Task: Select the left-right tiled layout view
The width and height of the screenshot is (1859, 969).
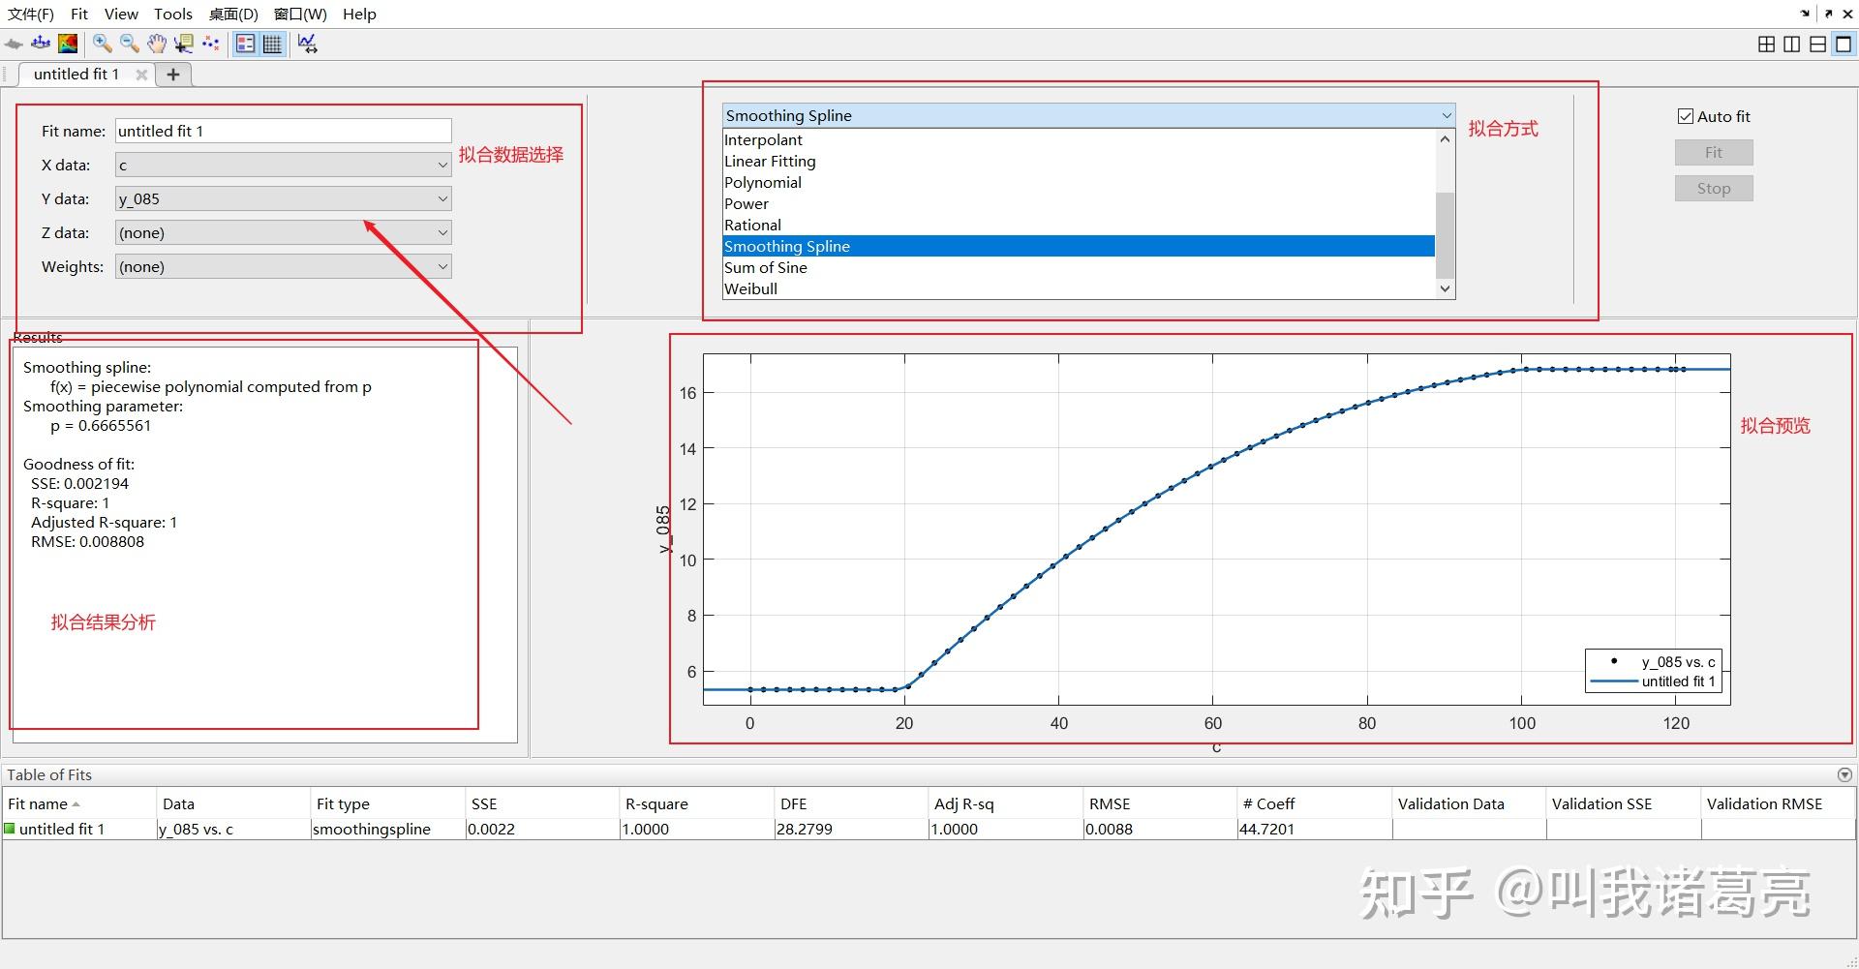Action: (1792, 44)
